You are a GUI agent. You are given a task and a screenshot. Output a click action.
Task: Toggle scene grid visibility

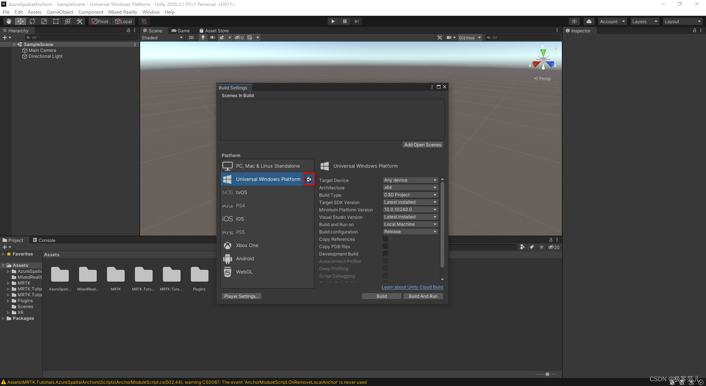250,37
